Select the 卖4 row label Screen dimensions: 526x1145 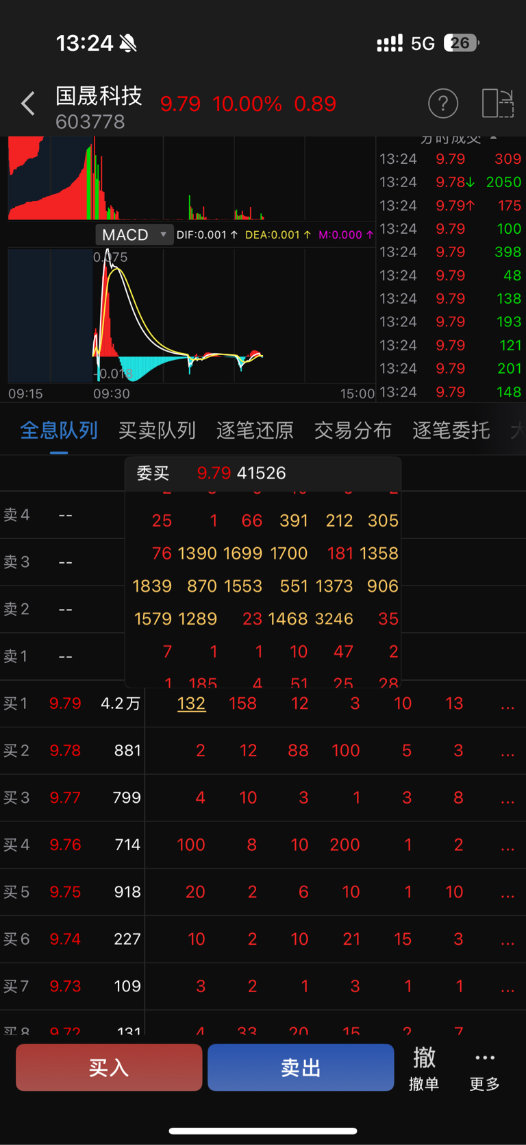click(16, 515)
